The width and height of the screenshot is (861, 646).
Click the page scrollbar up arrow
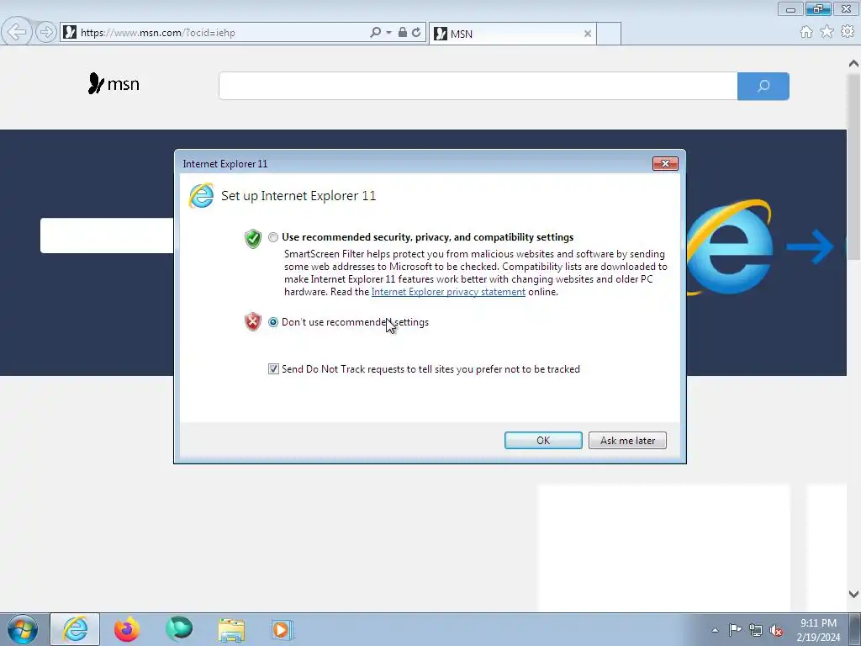click(853, 64)
